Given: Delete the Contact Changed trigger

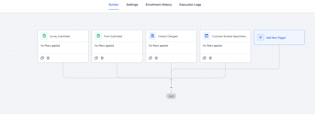Looking at the screenshot, I should click(156, 58).
